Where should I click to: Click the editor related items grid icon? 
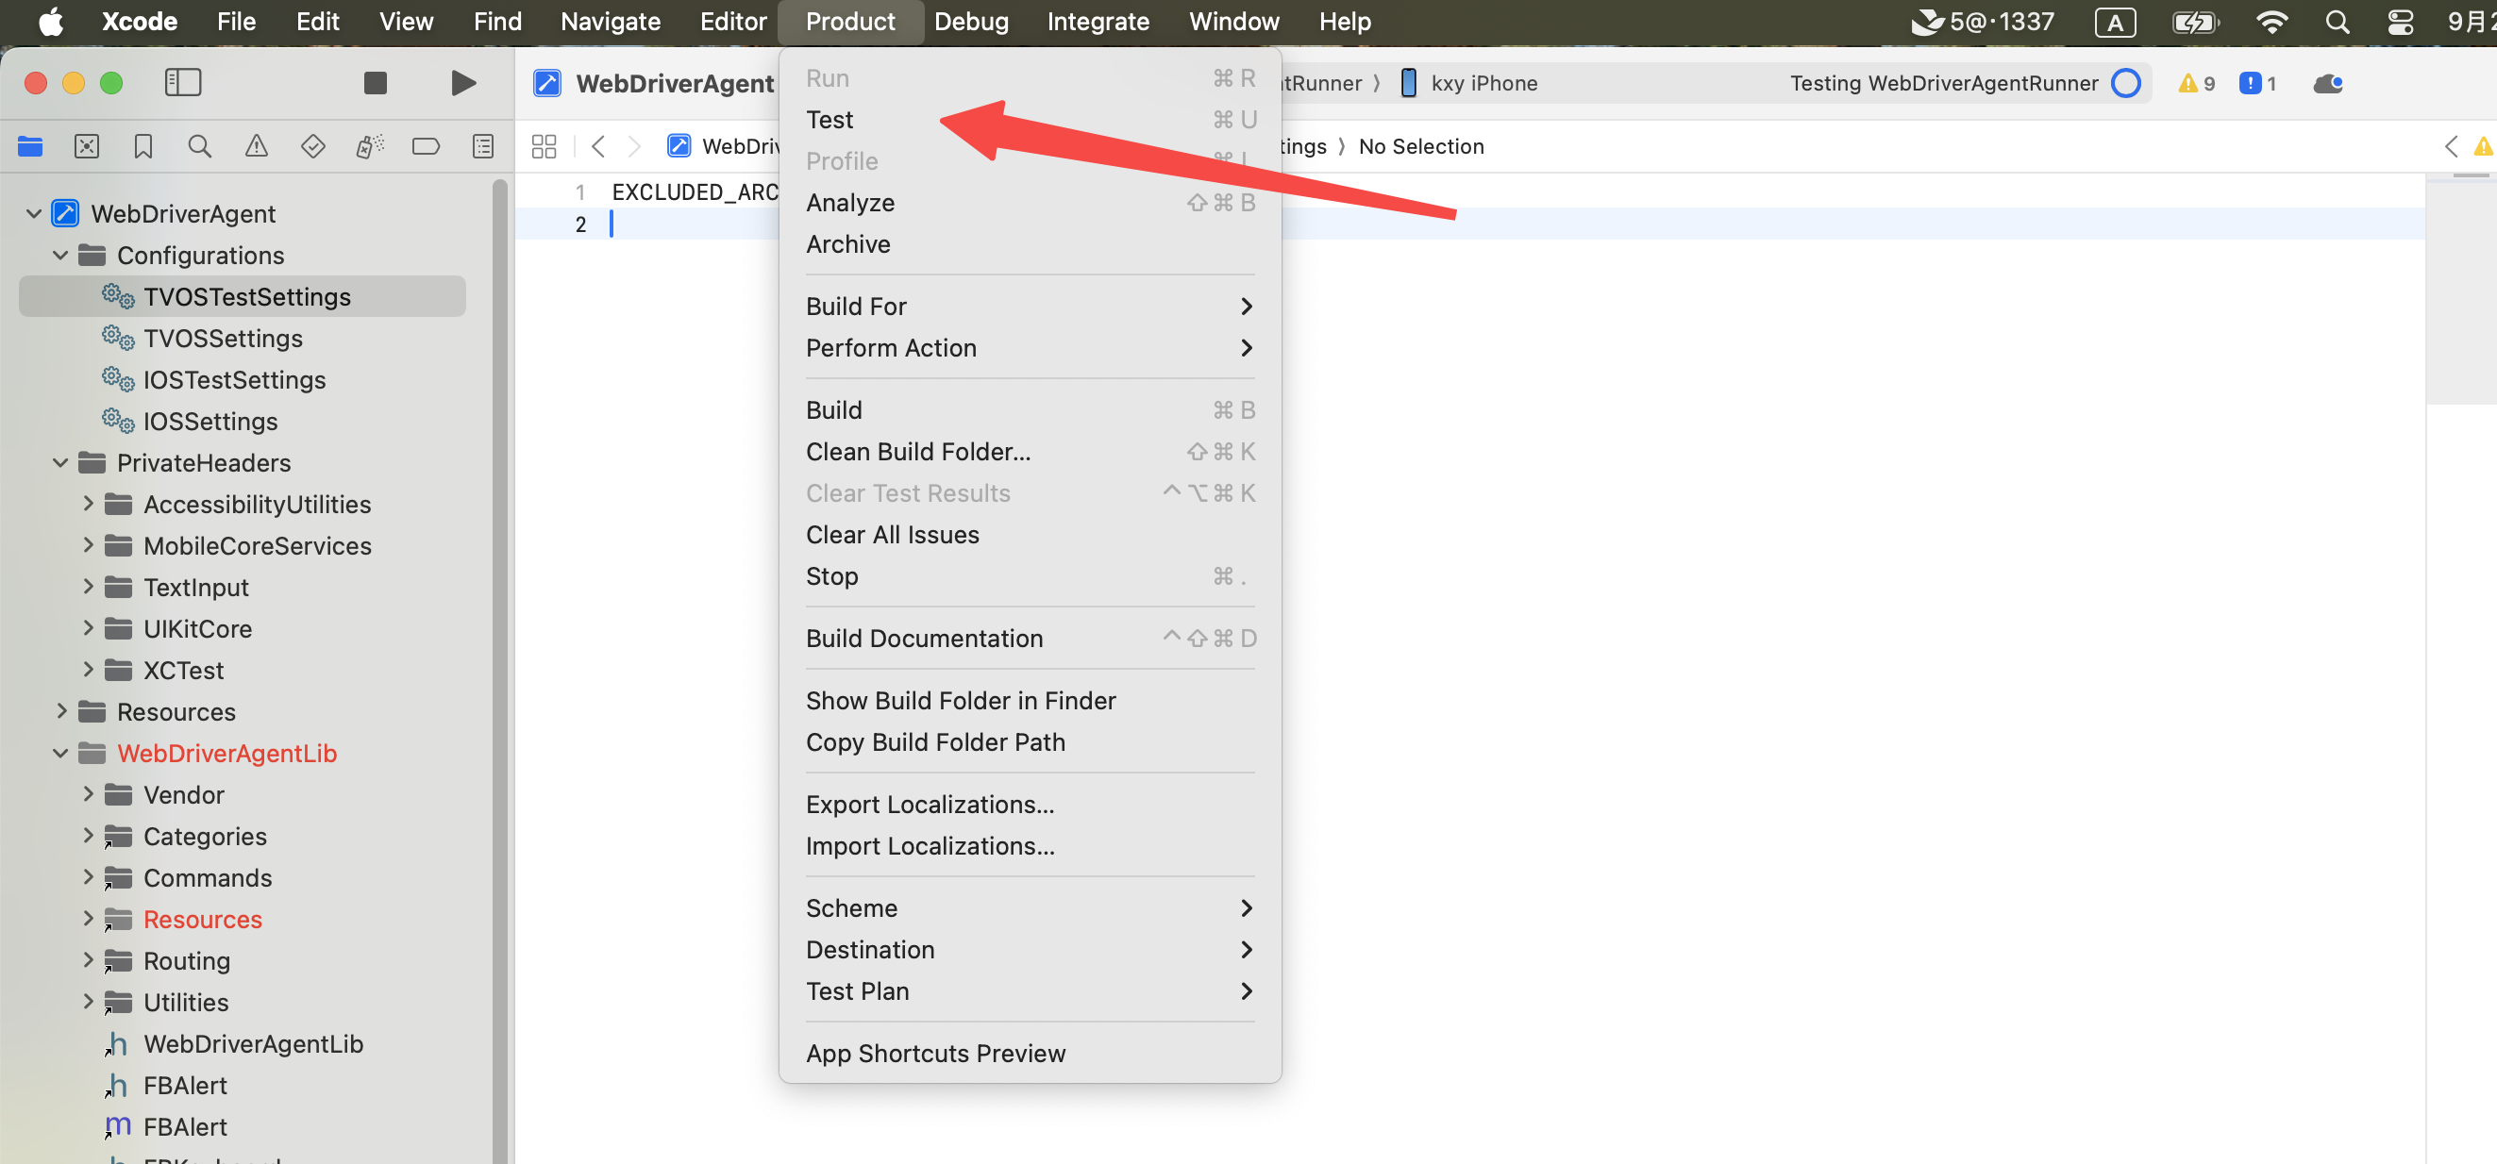click(x=544, y=146)
